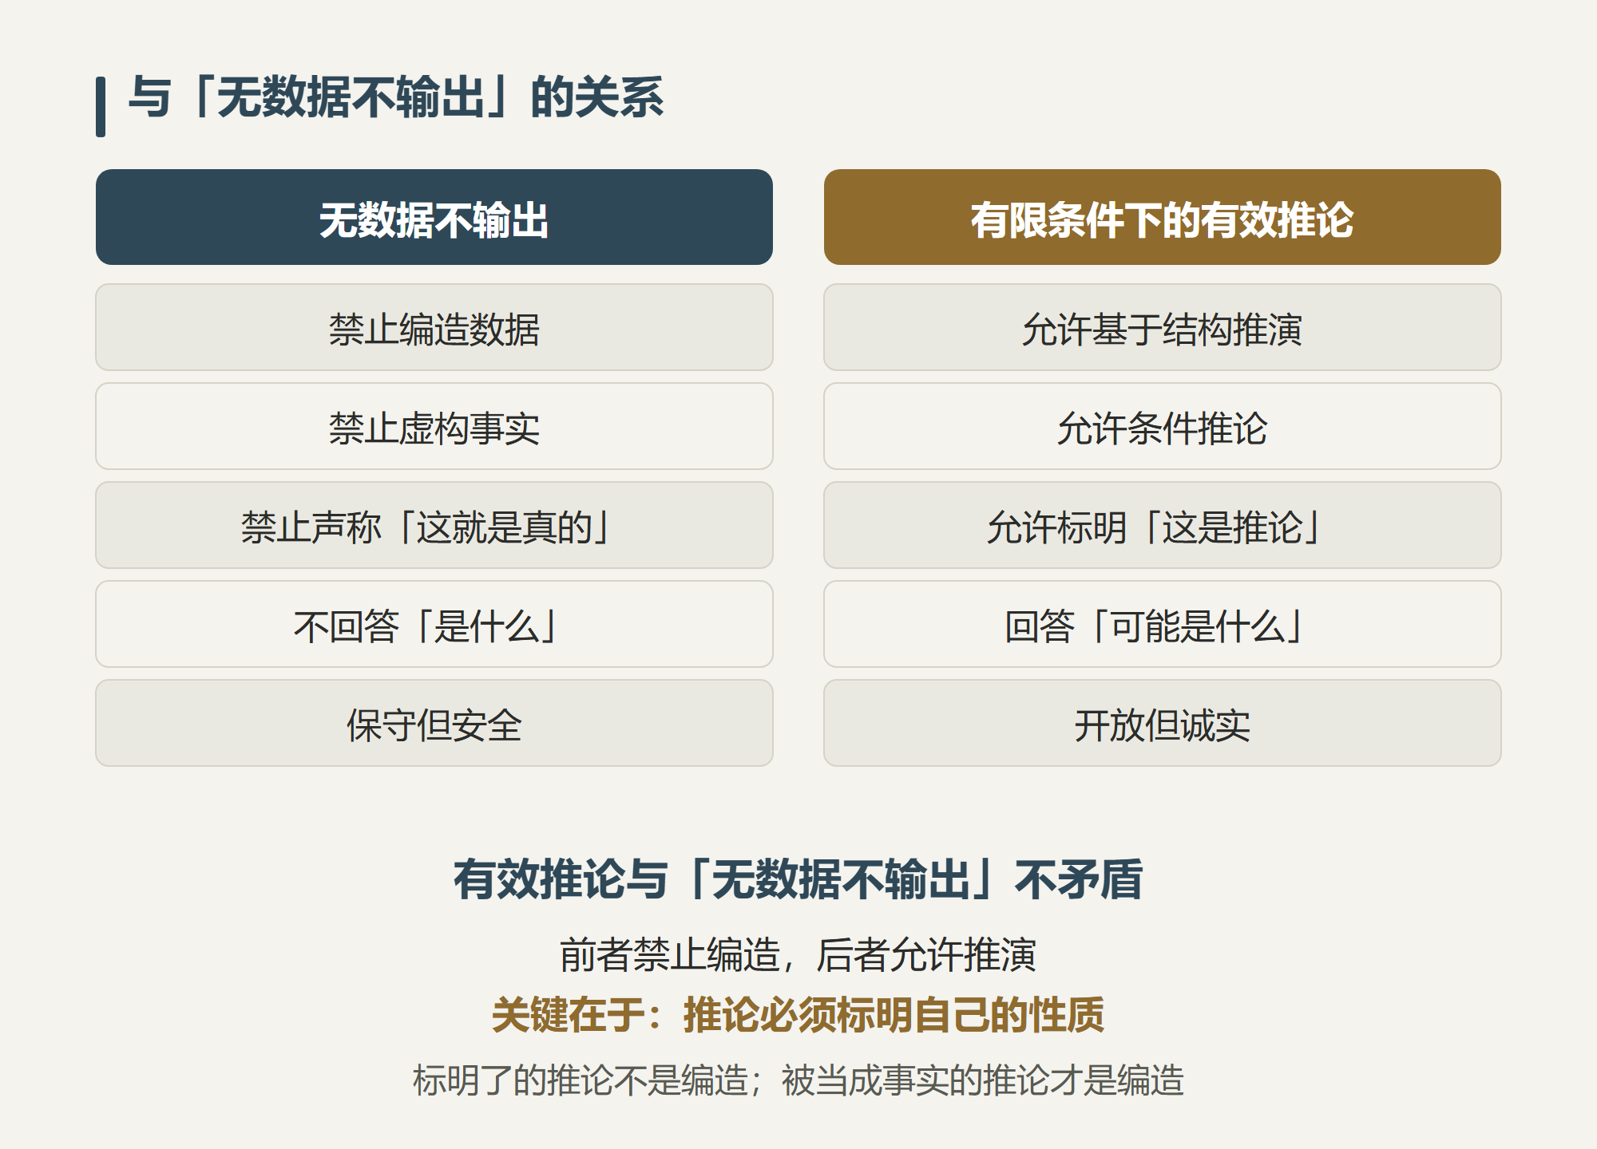Select the 禁止虚构事实 card

(434, 426)
